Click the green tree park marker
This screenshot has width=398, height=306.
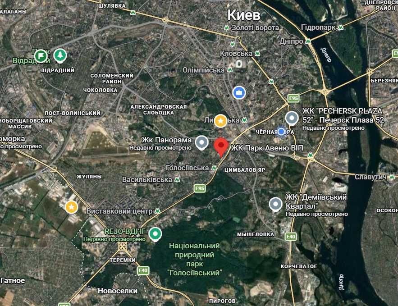point(60,56)
